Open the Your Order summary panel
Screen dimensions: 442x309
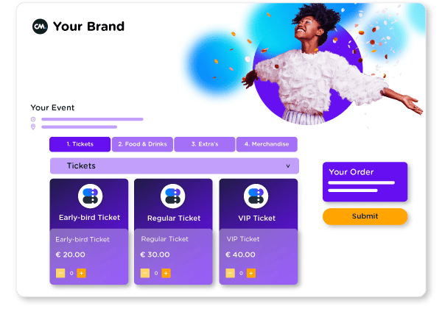pos(365,182)
